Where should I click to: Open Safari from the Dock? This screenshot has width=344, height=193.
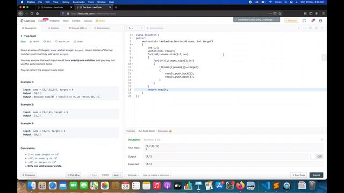coord(53,185)
